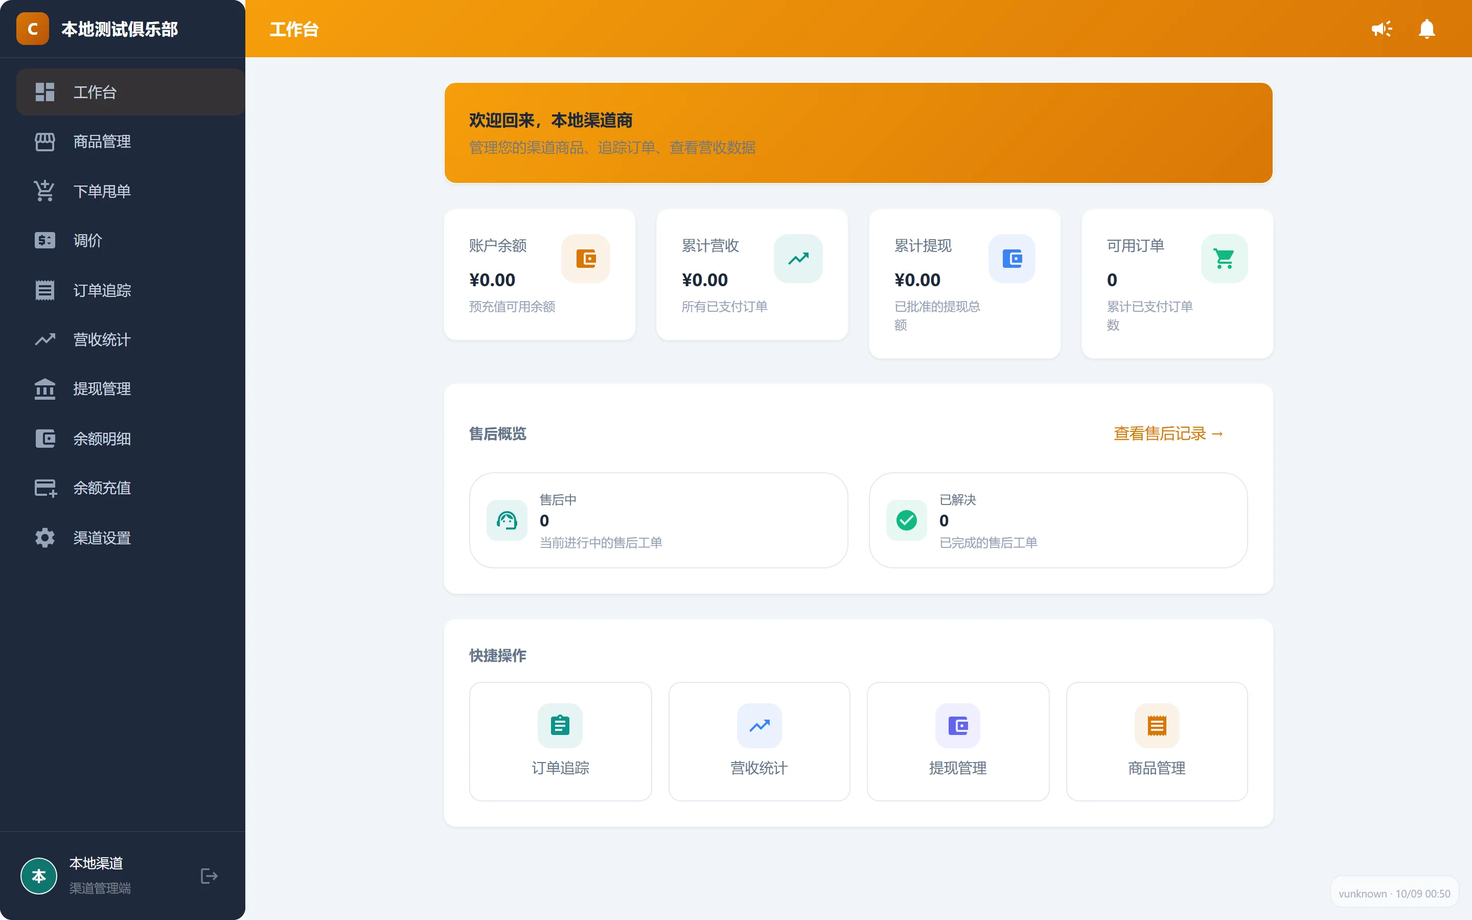Open 商品管理 in the sidebar
1472x920 pixels.
130,142
